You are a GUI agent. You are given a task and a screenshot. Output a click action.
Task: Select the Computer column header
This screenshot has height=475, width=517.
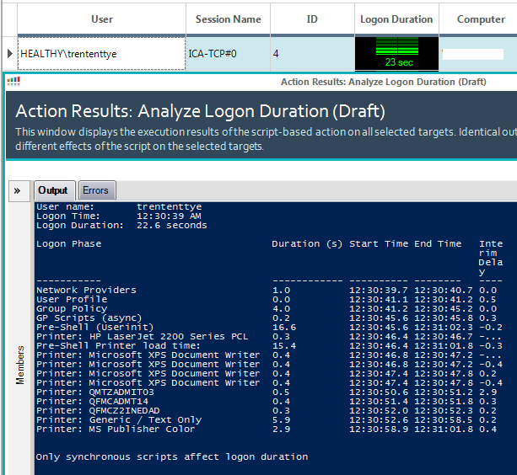pyautogui.click(x=481, y=19)
